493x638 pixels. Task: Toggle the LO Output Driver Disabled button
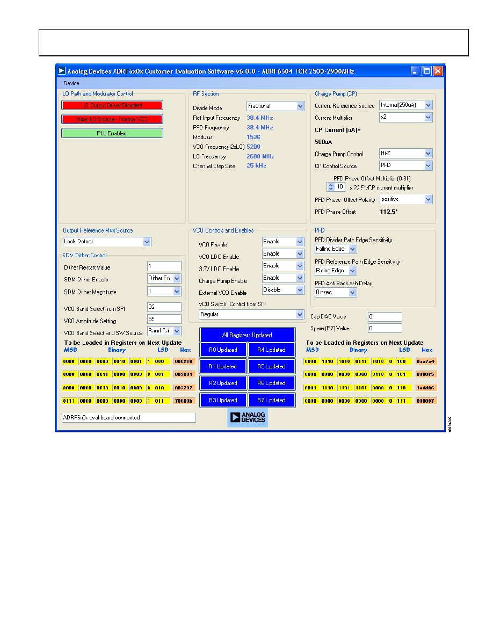(112, 105)
